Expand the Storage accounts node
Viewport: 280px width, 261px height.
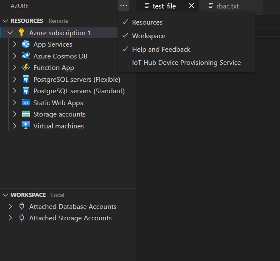tap(15, 114)
